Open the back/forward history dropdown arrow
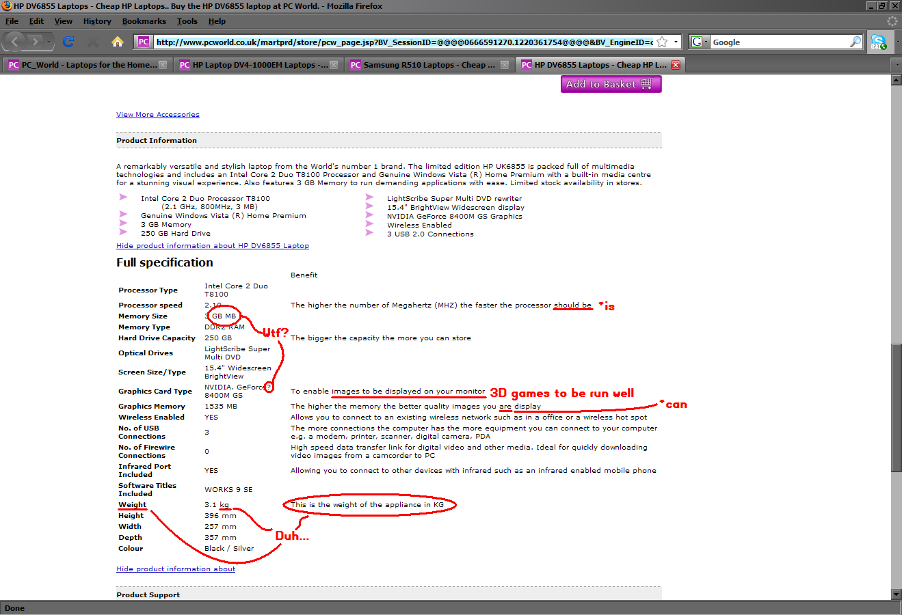This screenshot has width=902, height=615. click(x=50, y=42)
